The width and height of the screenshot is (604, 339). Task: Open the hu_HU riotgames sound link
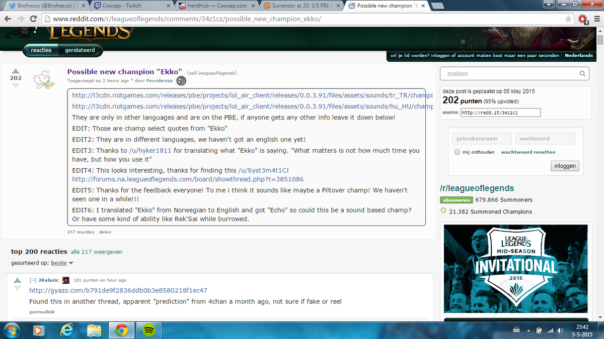253,106
